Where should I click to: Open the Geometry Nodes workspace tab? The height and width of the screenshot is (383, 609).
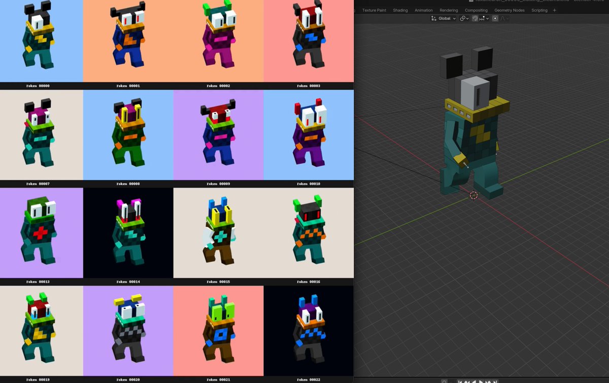tap(510, 10)
